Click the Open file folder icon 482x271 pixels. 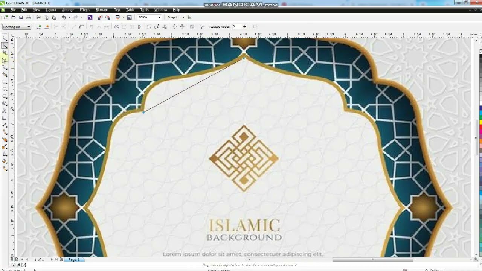point(13,17)
